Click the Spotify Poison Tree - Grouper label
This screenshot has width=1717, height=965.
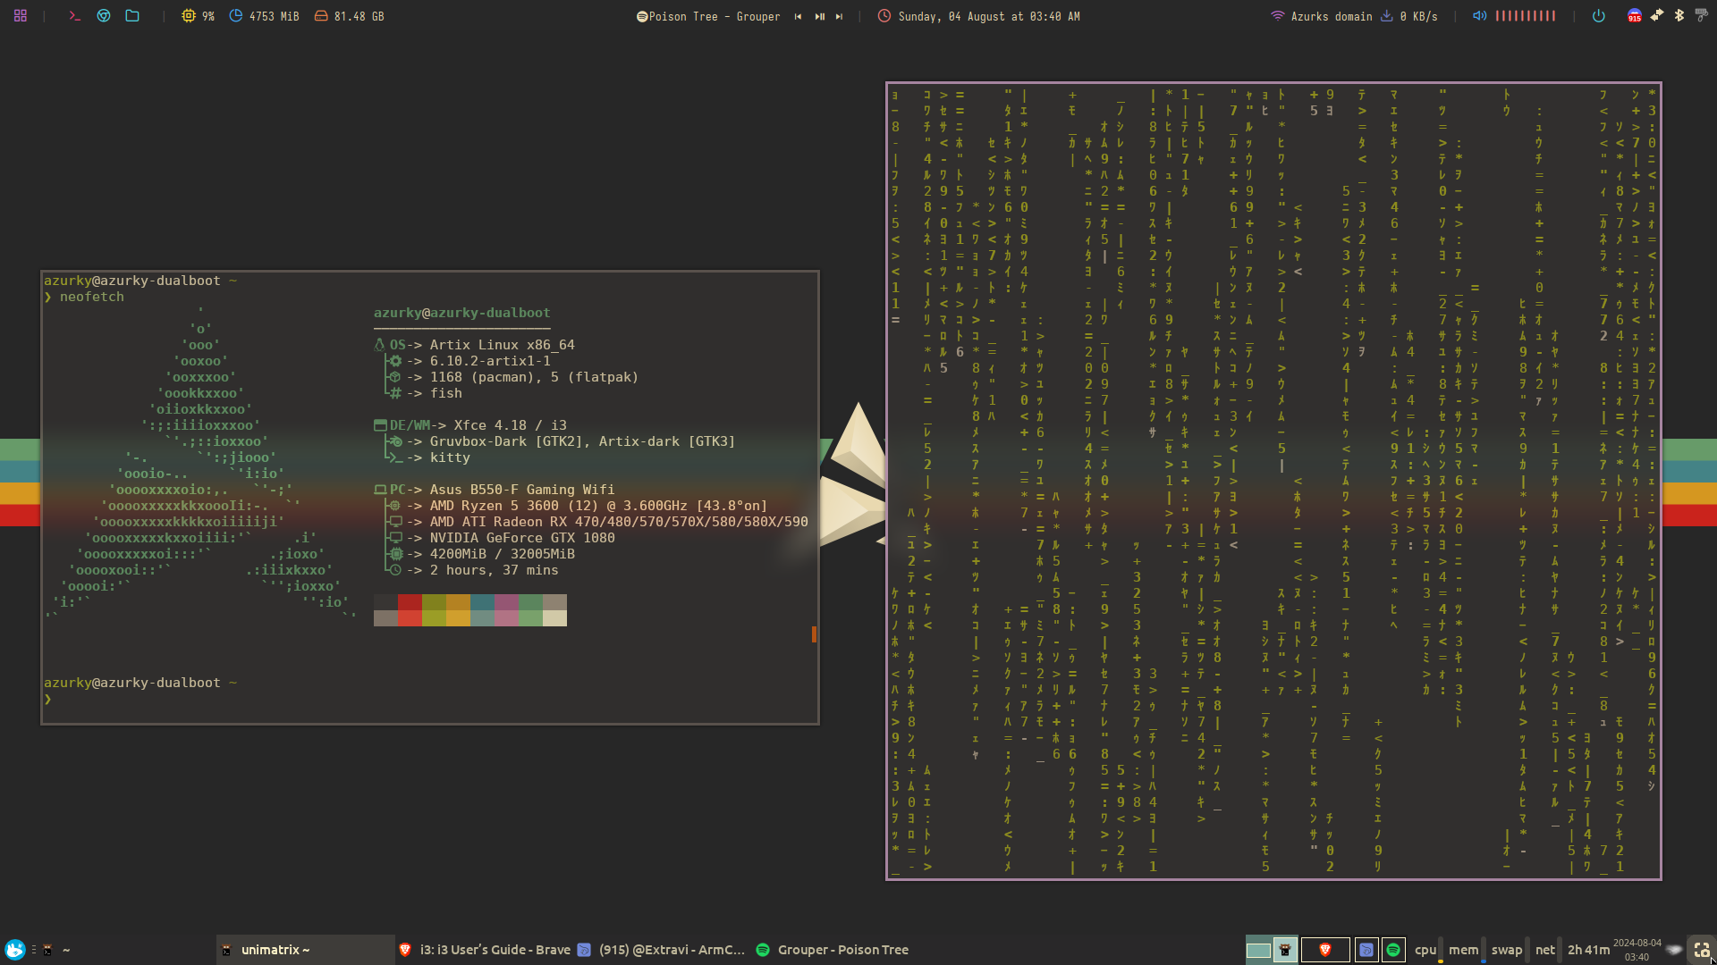coord(708,16)
